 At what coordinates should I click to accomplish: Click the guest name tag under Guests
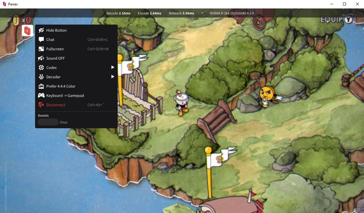coord(48,122)
